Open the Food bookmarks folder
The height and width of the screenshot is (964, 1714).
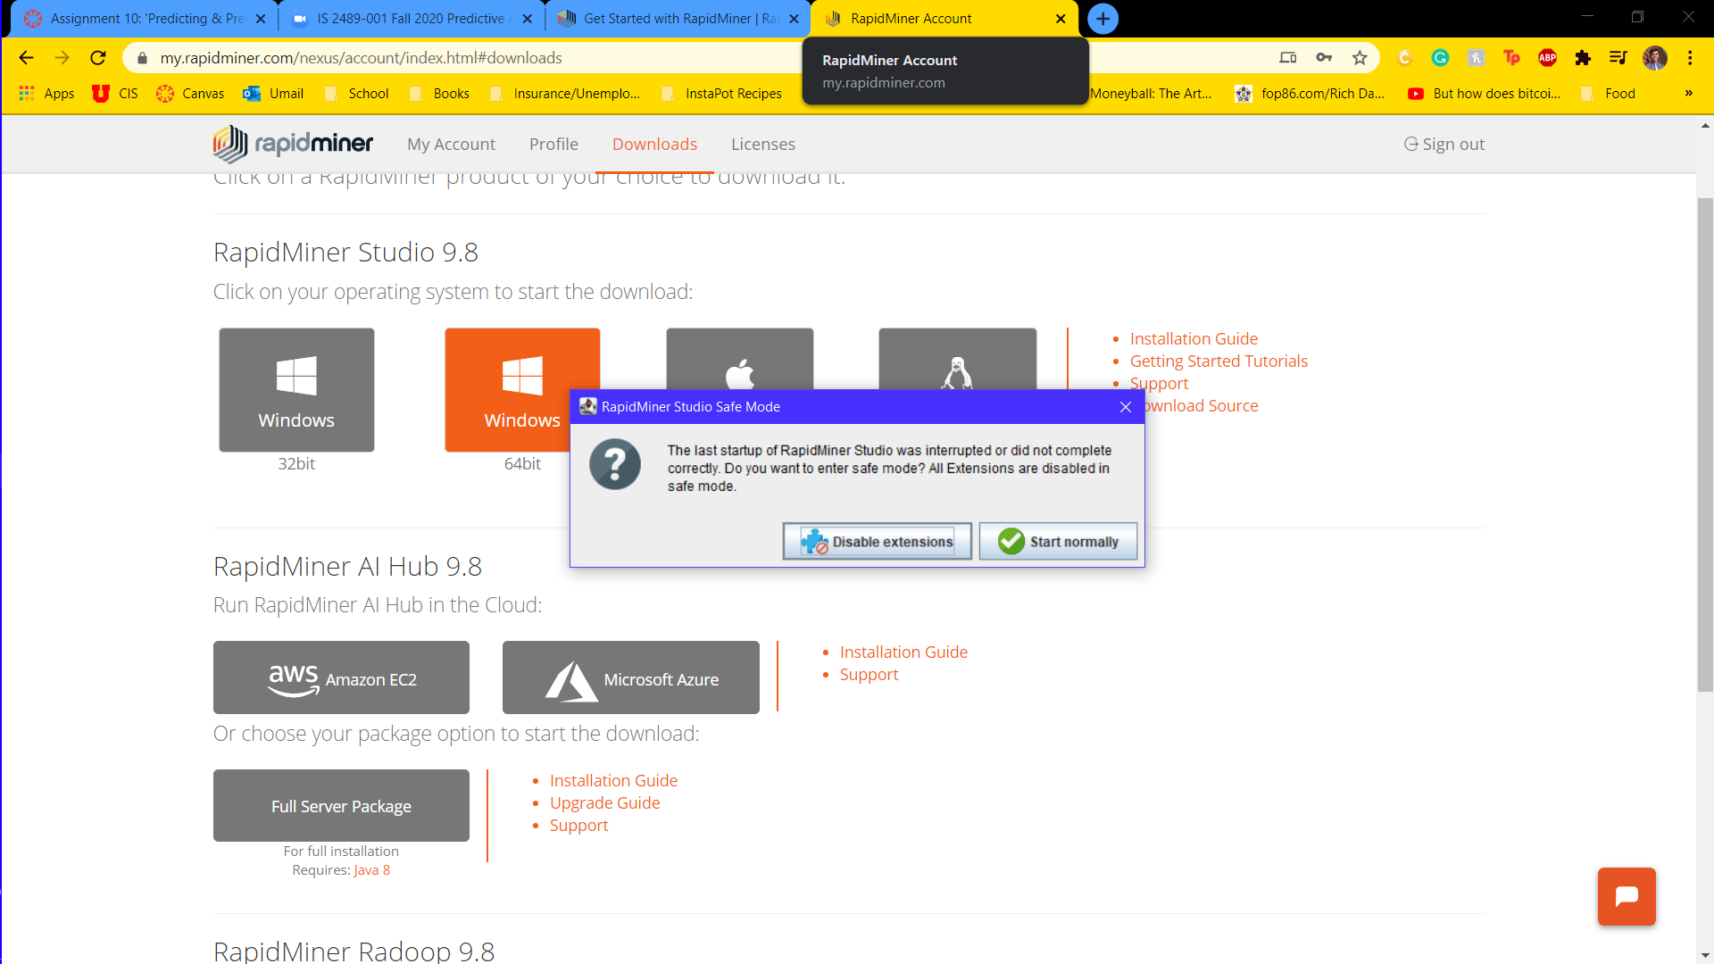[1608, 94]
